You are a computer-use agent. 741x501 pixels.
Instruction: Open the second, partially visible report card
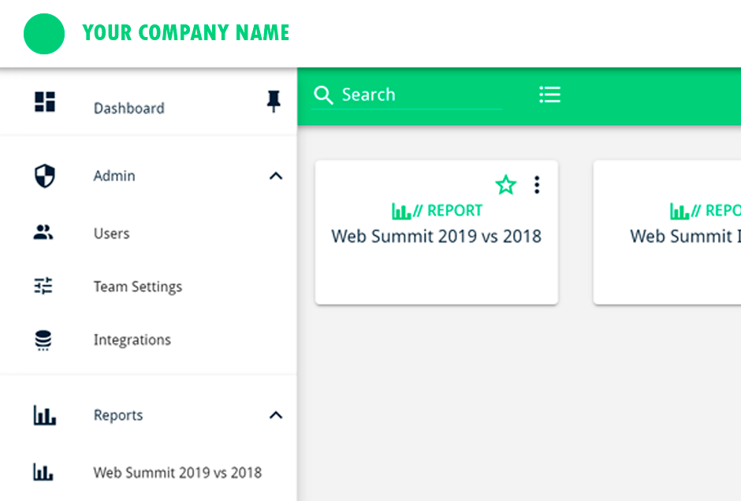pyautogui.click(x=667, y=232)
